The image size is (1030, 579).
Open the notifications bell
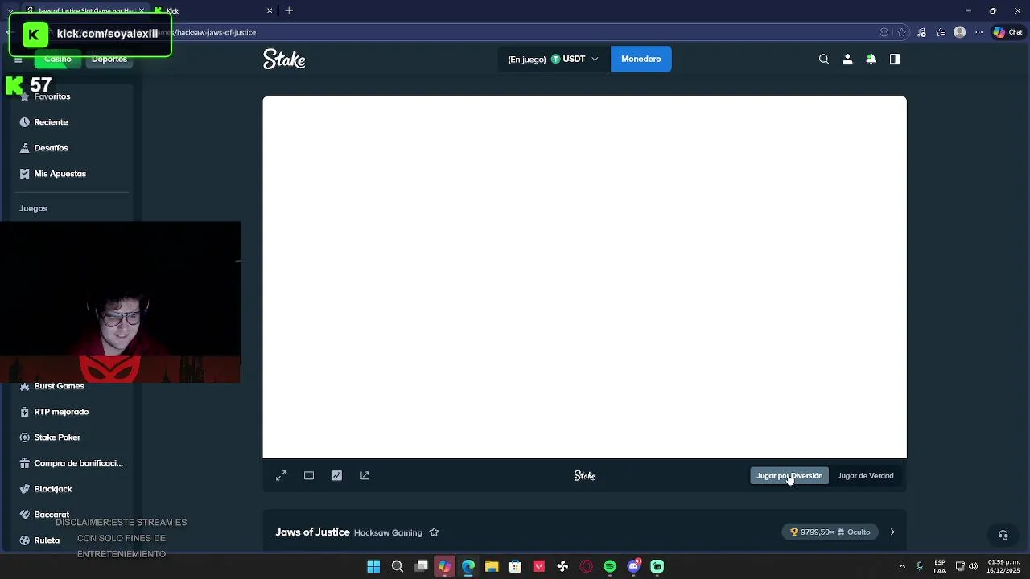871,59
